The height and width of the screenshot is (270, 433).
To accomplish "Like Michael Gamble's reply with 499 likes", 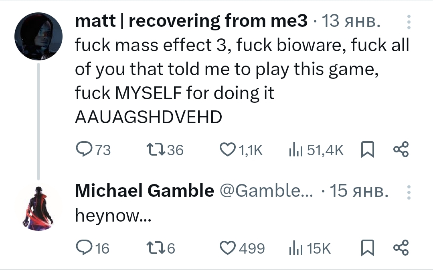I will pos(242,248).
